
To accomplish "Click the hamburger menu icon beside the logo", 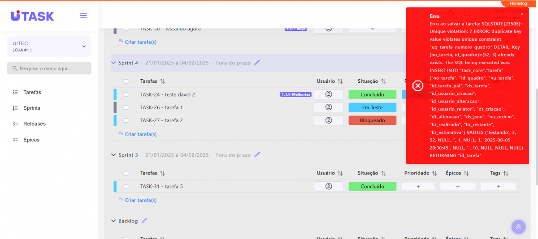I will [83, 16].
